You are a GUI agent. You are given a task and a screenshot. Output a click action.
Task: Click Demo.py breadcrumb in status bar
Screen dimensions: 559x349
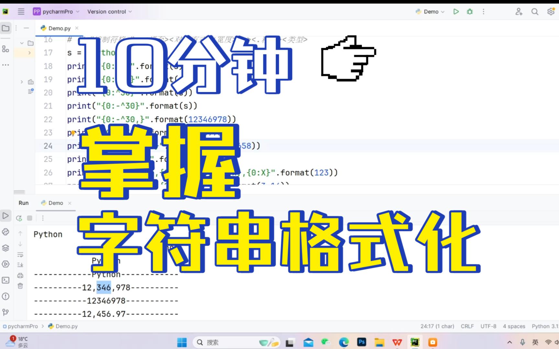(x=63, y=326)
